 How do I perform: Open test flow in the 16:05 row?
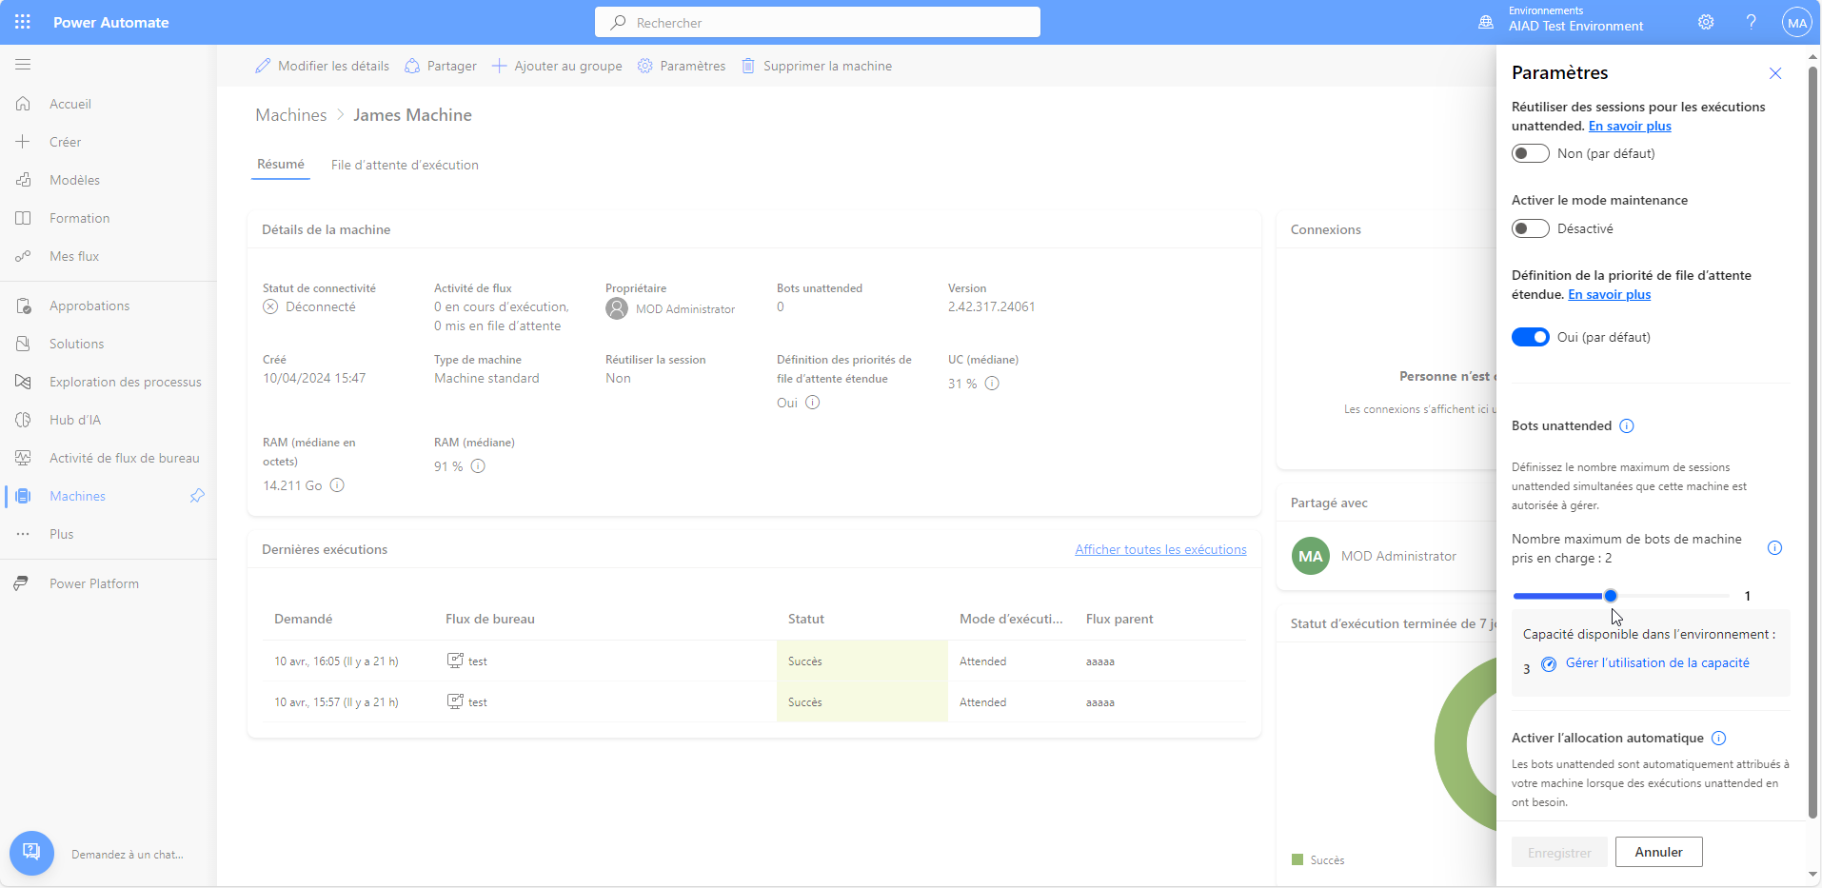coord(478,661)
